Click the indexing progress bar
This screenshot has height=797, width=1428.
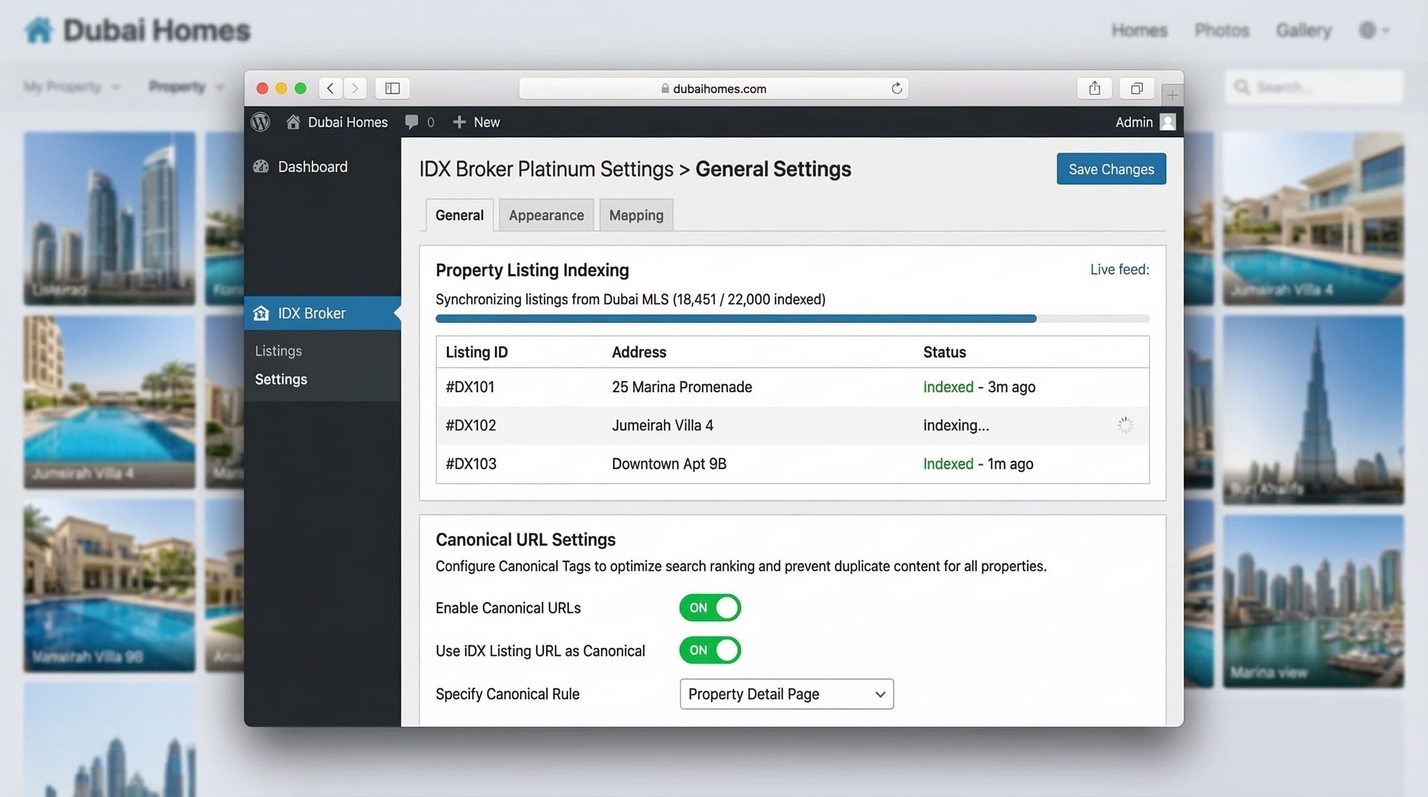[792, 319]
